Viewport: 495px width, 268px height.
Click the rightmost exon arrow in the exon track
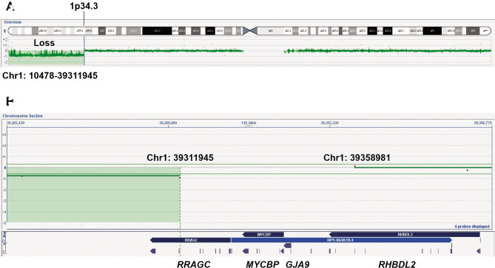pos(479,251)
